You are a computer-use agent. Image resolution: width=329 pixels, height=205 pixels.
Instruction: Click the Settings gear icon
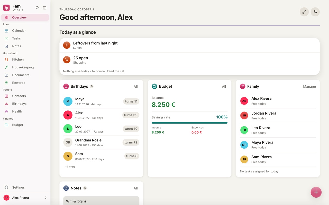click(x=6, y=188)
